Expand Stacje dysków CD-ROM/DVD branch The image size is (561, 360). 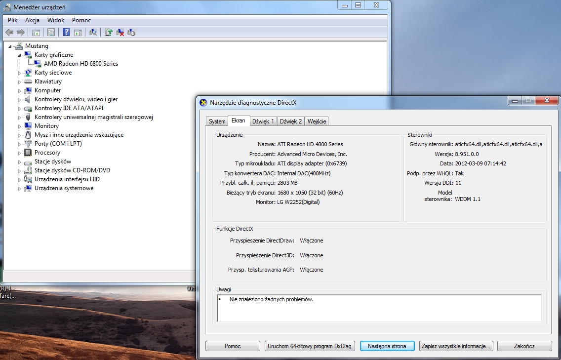click(19, 171)
